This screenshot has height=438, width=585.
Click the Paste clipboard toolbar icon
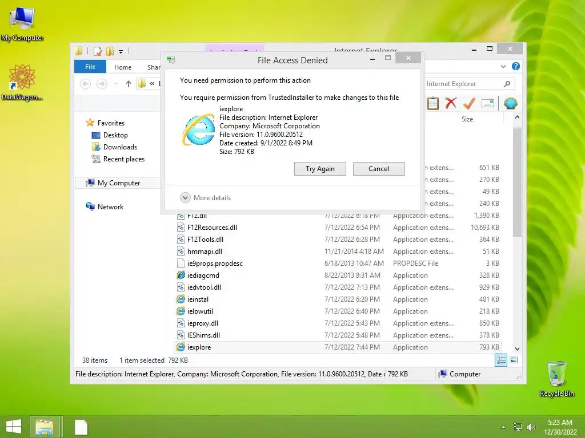(x=433, y=103)
